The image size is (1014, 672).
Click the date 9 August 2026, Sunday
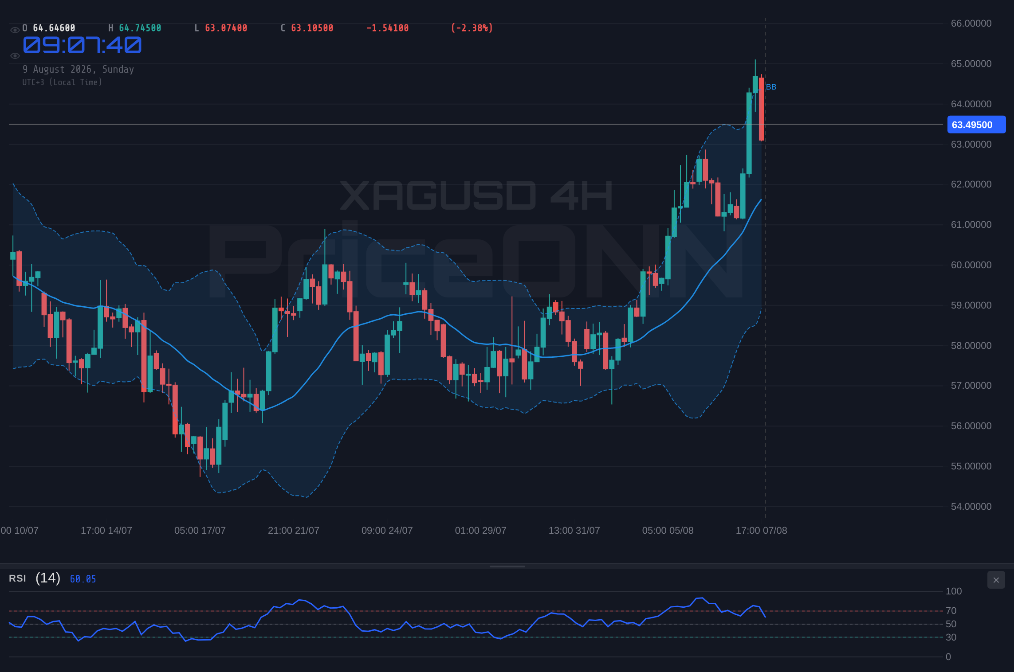(x=78, y=69)
